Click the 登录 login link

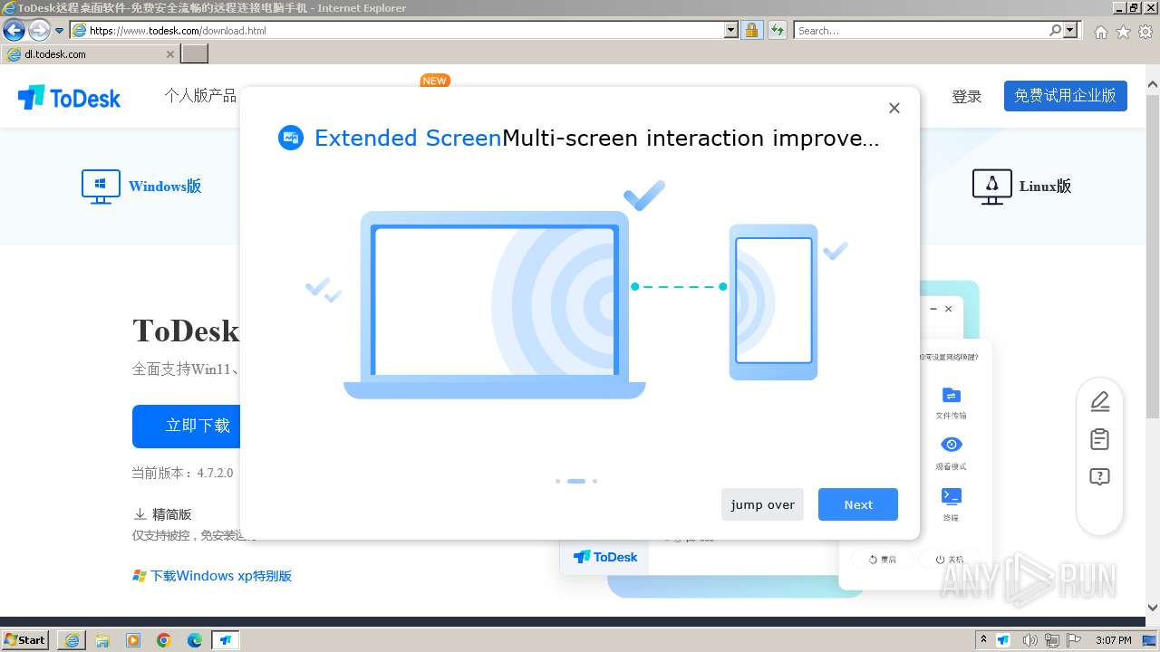967,97
